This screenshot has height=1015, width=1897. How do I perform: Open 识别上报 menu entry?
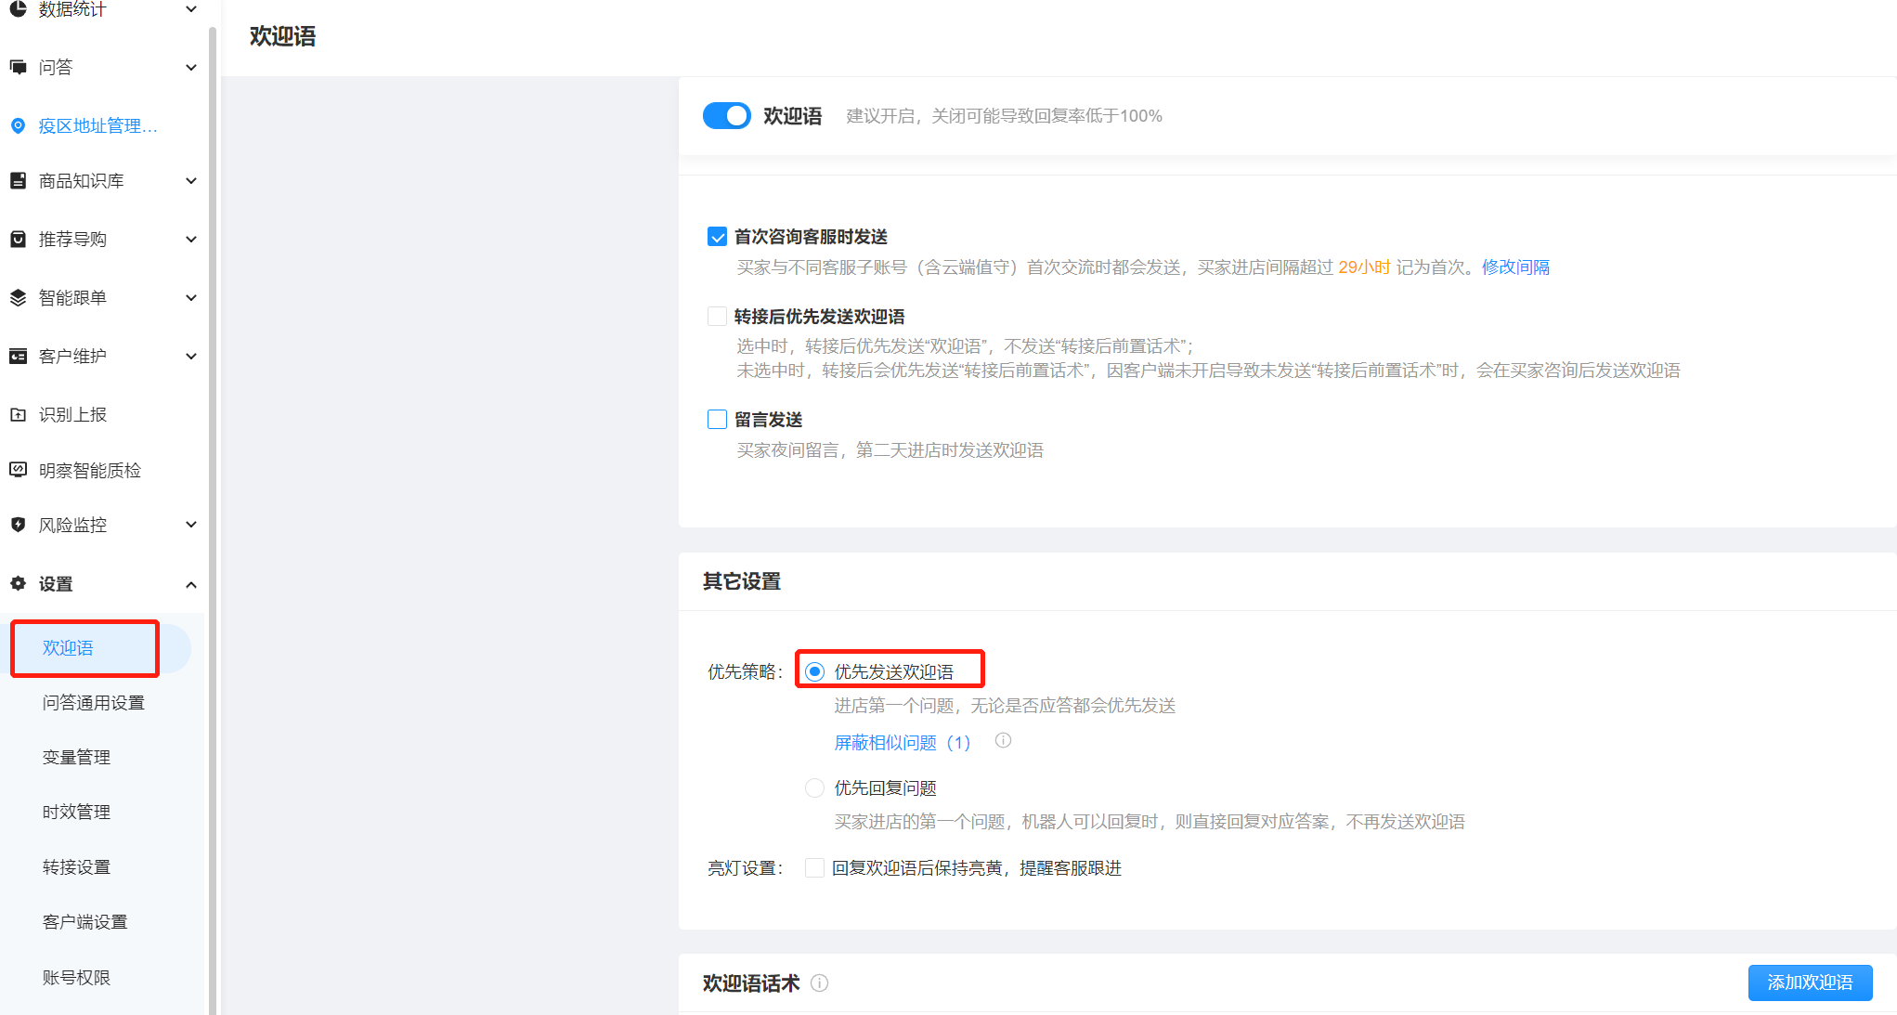(x=72, y=414)
